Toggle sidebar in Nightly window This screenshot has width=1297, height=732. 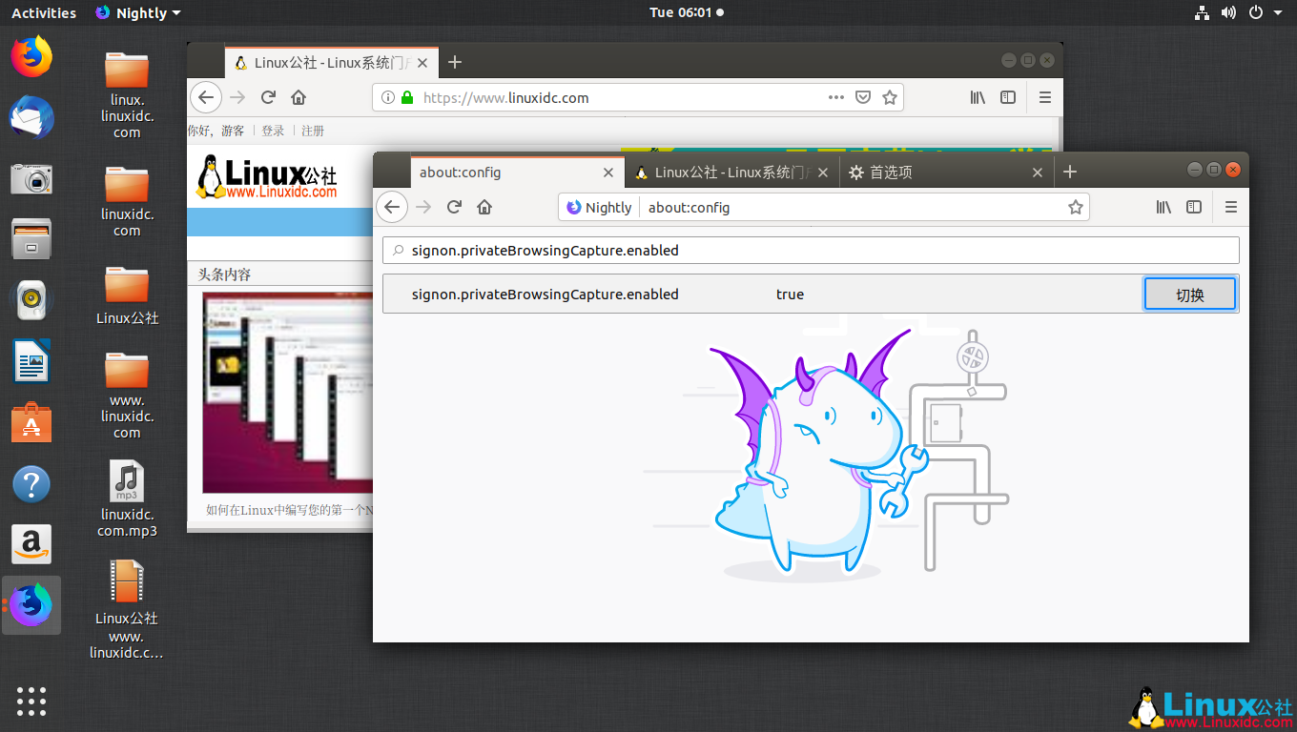[x=1194, y=207]
